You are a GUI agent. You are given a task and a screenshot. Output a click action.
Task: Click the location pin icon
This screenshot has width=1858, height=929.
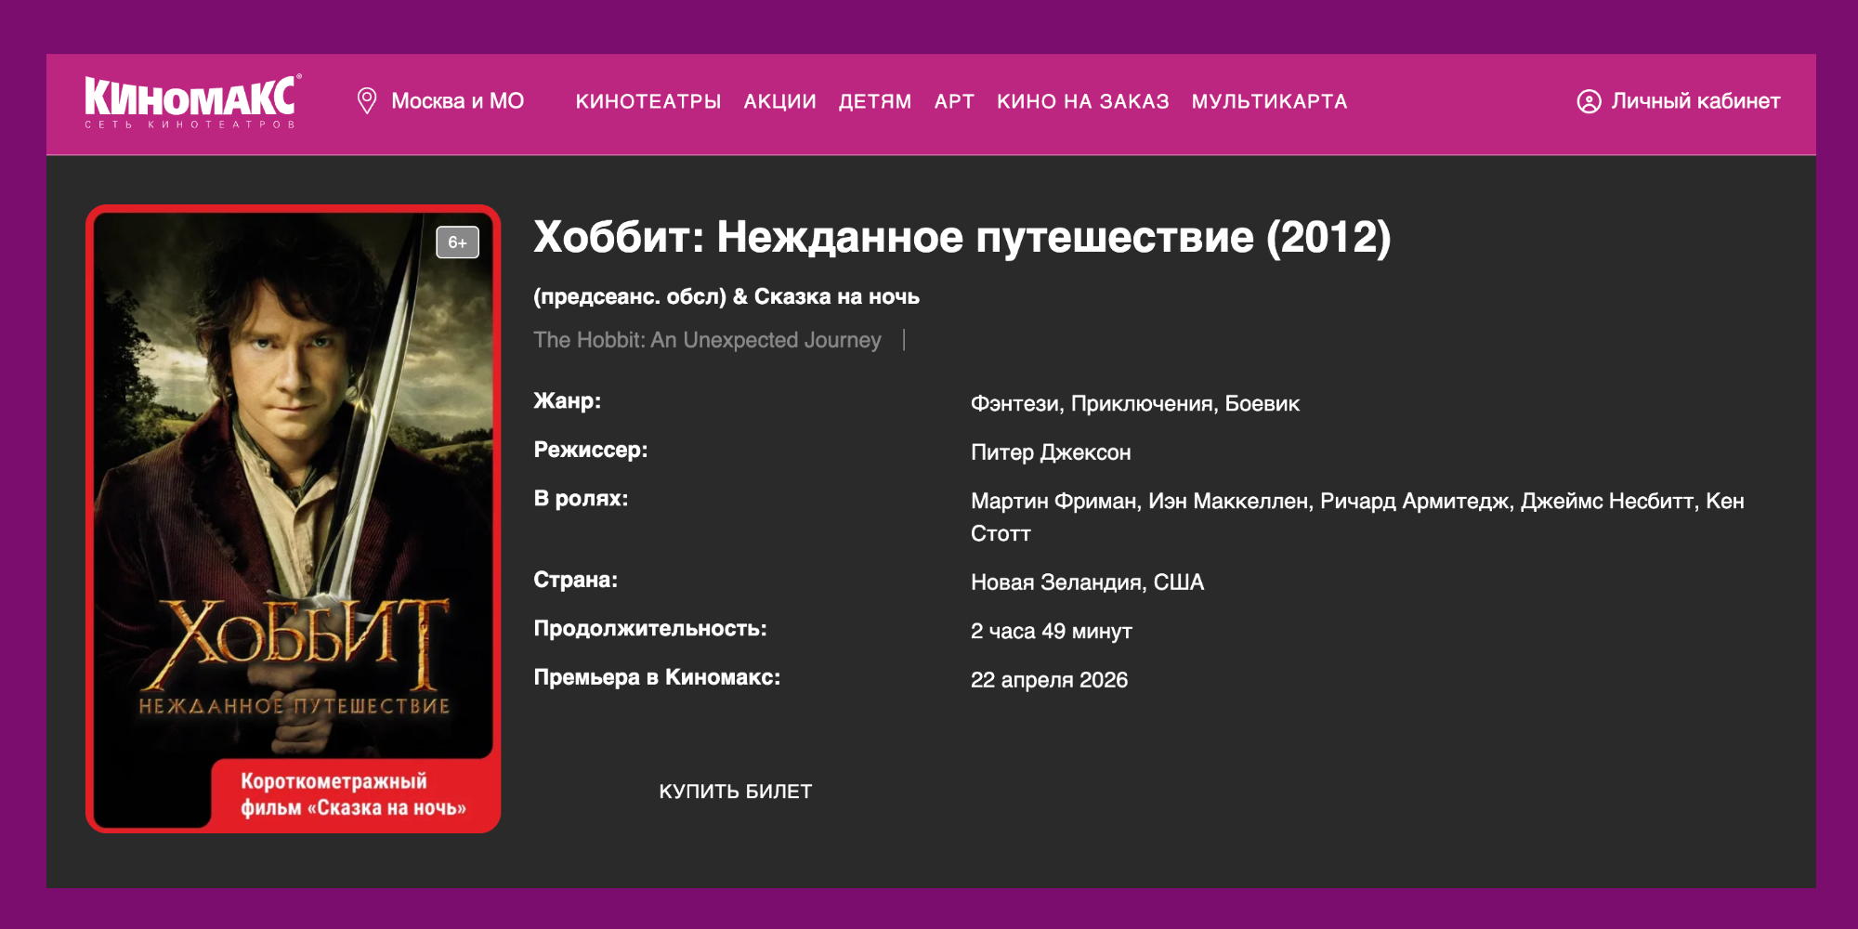point(367,101)
